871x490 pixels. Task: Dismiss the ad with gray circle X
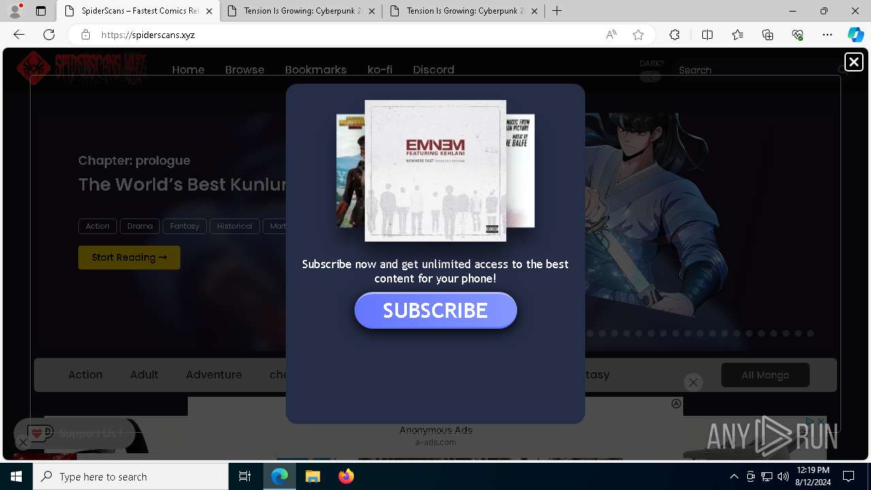coord(693,382)
